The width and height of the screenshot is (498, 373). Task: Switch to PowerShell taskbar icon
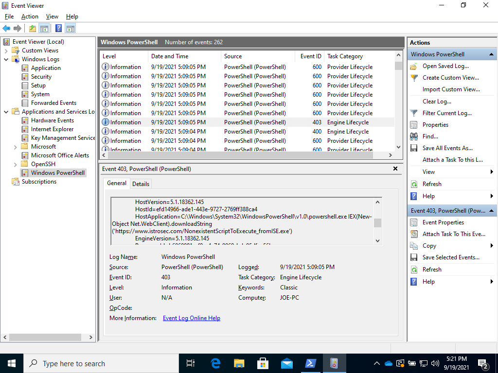pyautogui.click(x=311, y=363)
